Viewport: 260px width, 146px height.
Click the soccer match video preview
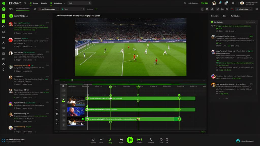(131, 47)
